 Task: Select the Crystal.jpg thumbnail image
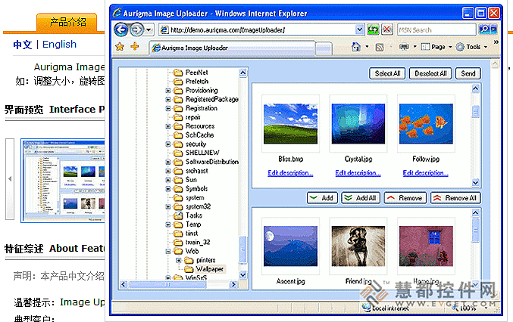tap(358, 122)
